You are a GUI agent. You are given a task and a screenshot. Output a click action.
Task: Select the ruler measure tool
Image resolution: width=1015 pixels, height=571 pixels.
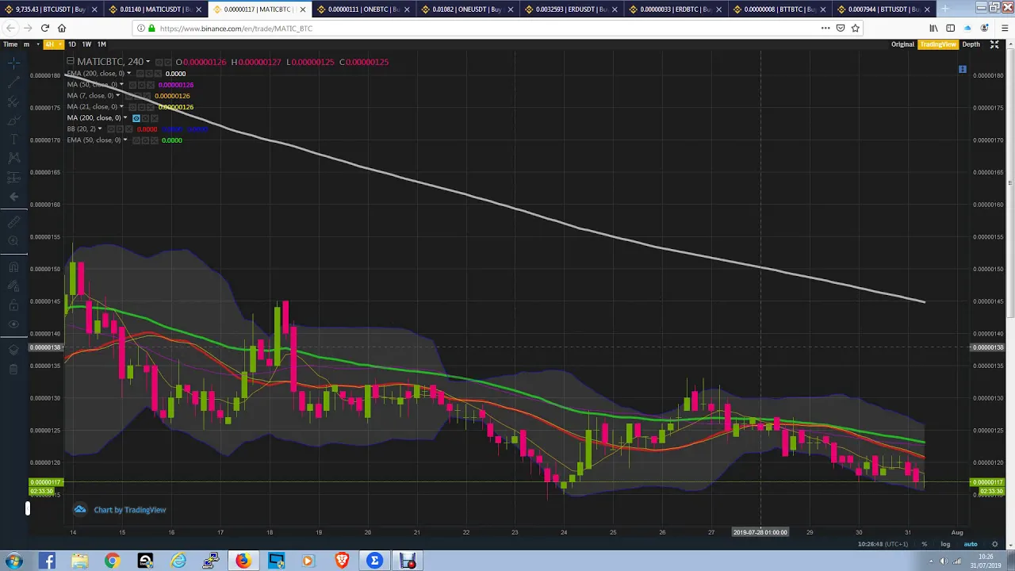click(13, 222)
